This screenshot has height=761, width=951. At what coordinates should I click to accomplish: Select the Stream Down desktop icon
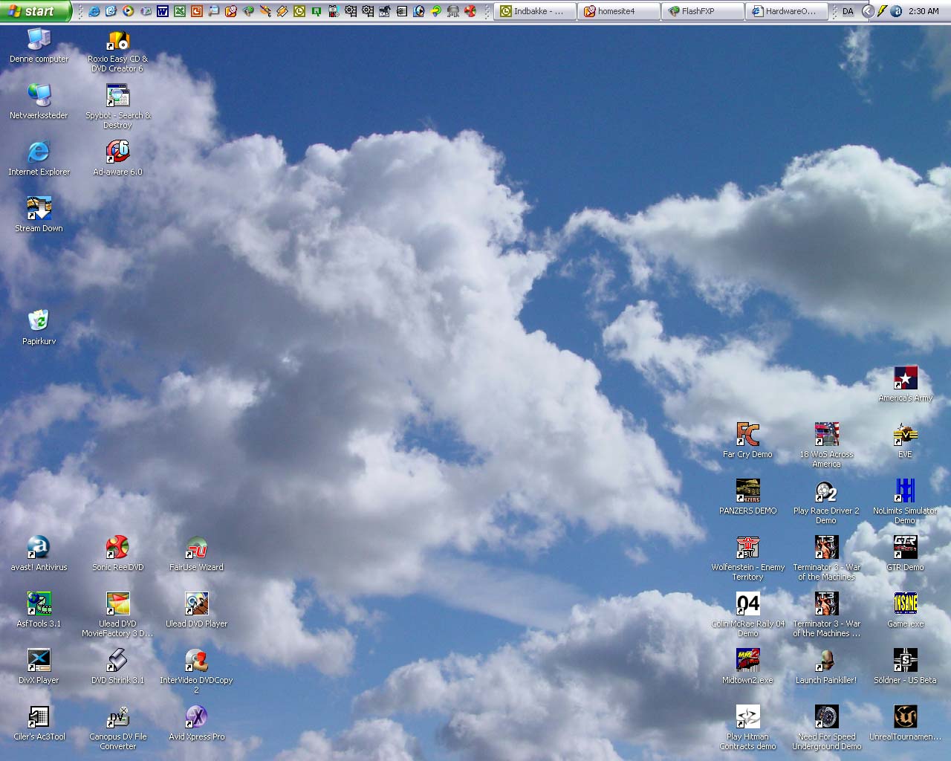coord(39,216)
